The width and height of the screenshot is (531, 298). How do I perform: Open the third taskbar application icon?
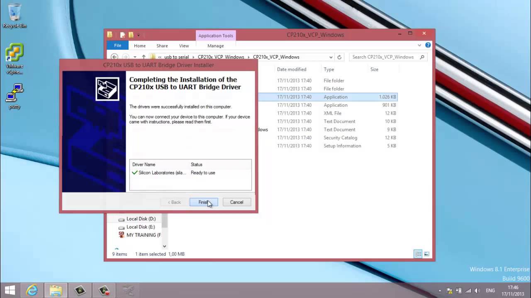tap(80, 290)
